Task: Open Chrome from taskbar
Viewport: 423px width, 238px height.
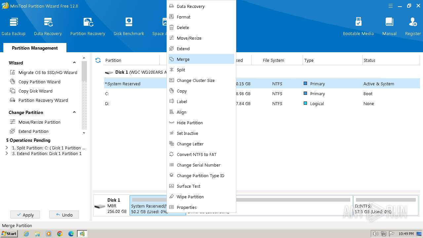Action: coord(60,234)
